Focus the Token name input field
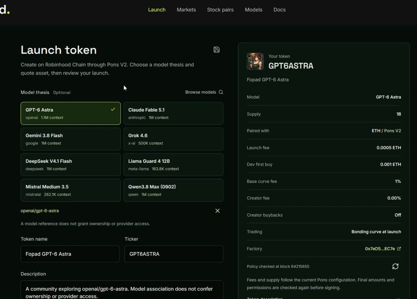The width and height of the screenshot is (417, 299). pyautogui.click(x=70, y=254)
